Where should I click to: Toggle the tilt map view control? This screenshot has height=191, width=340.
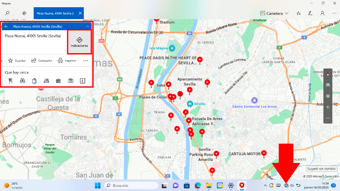click(328, 85)
